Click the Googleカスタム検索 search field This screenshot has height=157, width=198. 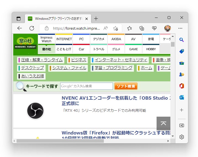click(86, 86)
